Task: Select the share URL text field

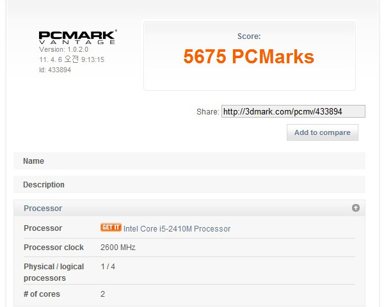Action: (x=293, y=111)
